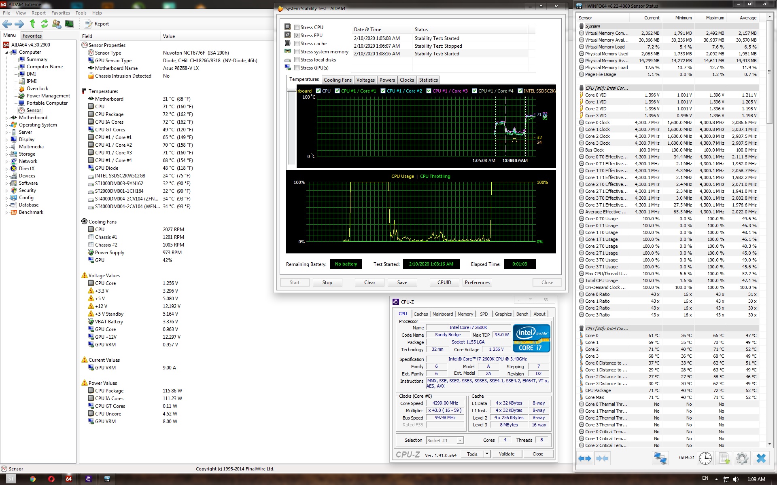Click HWiNFO network monitors icon
Viewport: 777px width, 485px height.
(660, 458)
